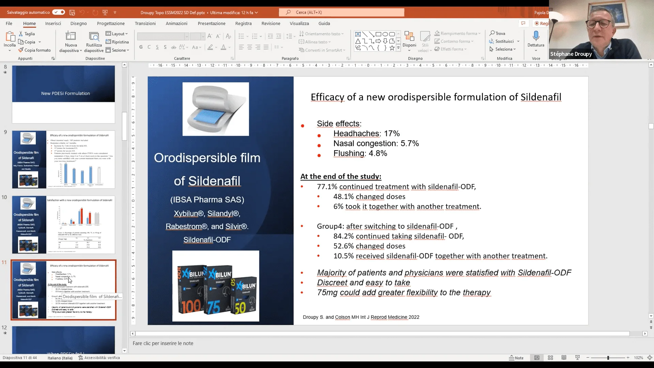
Task: Click the Ripristina button
Action: coord(117,42)
